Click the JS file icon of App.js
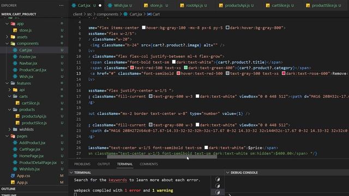This screenshot has width=349, height=196. [x=13, y=182]
